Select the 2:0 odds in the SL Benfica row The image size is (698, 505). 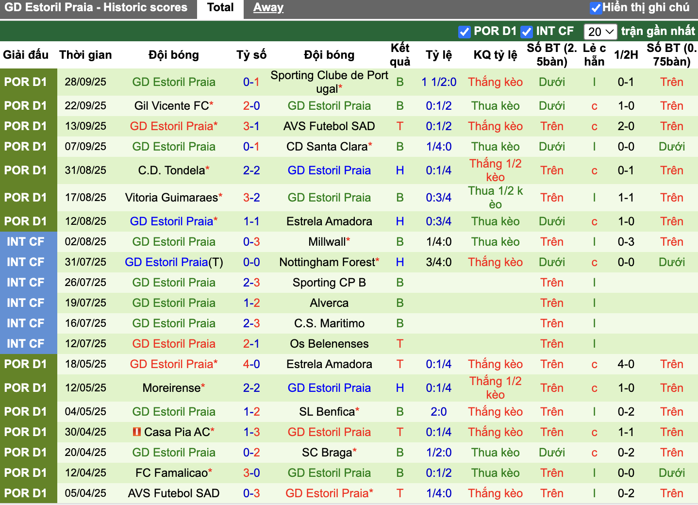[439, 412]
